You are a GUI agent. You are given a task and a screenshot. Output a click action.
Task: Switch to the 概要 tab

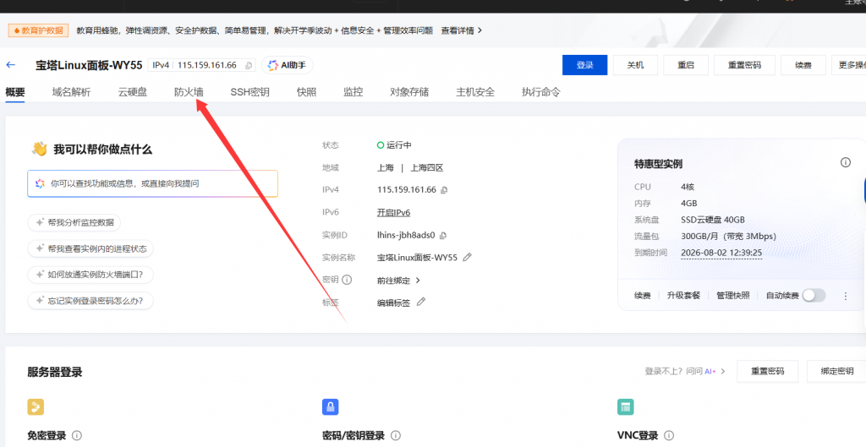pyautogui.click(x=15, y=92)
